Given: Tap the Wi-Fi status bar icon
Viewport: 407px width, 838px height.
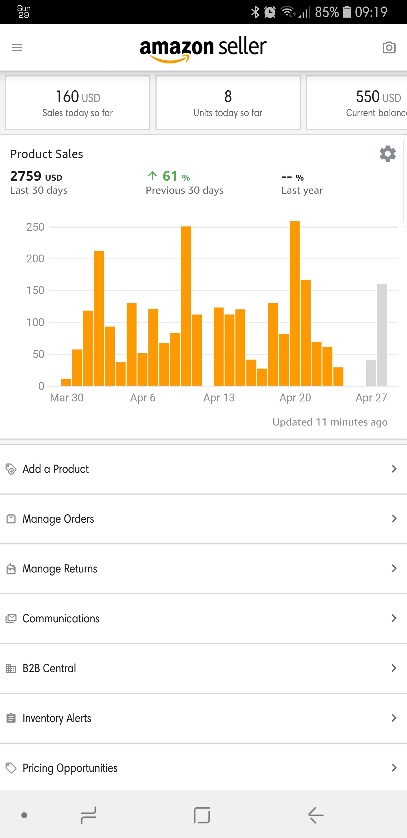Looking at the screenshot, I should pyautogui.click(x=288, y=12).
